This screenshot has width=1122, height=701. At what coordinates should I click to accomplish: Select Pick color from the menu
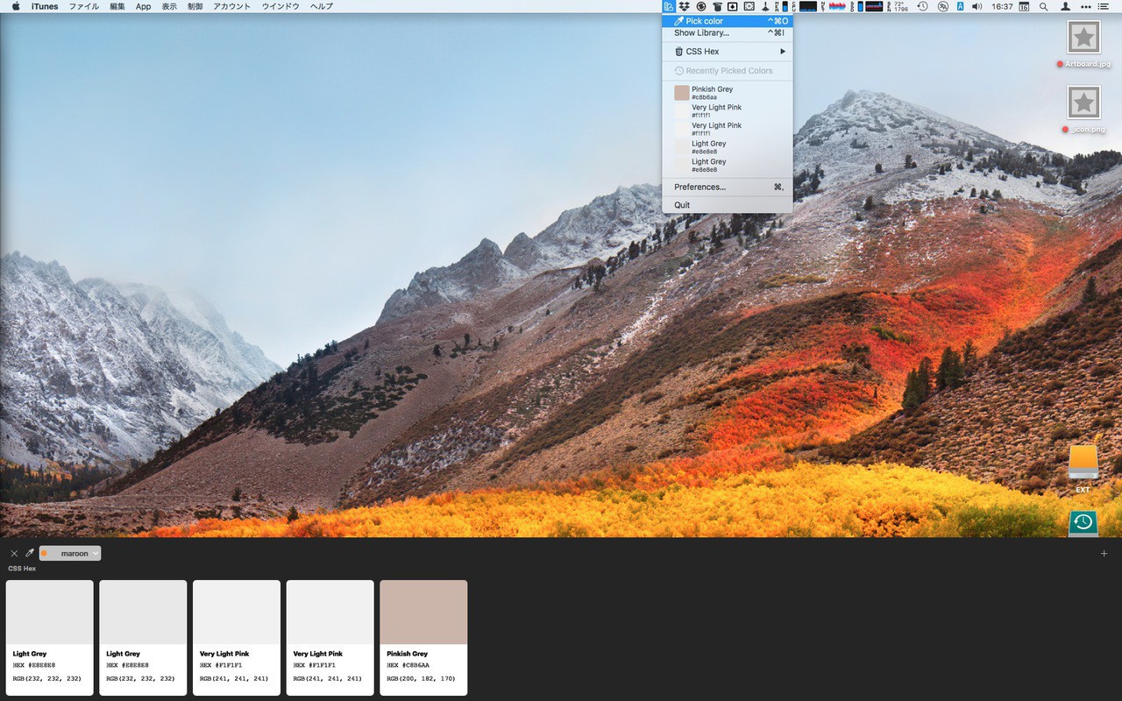click(728, 21)
